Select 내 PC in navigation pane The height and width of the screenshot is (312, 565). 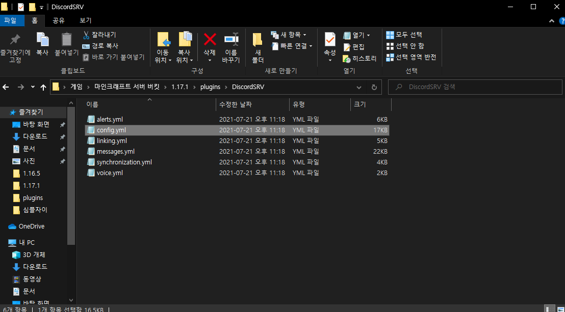pos(27,243)
